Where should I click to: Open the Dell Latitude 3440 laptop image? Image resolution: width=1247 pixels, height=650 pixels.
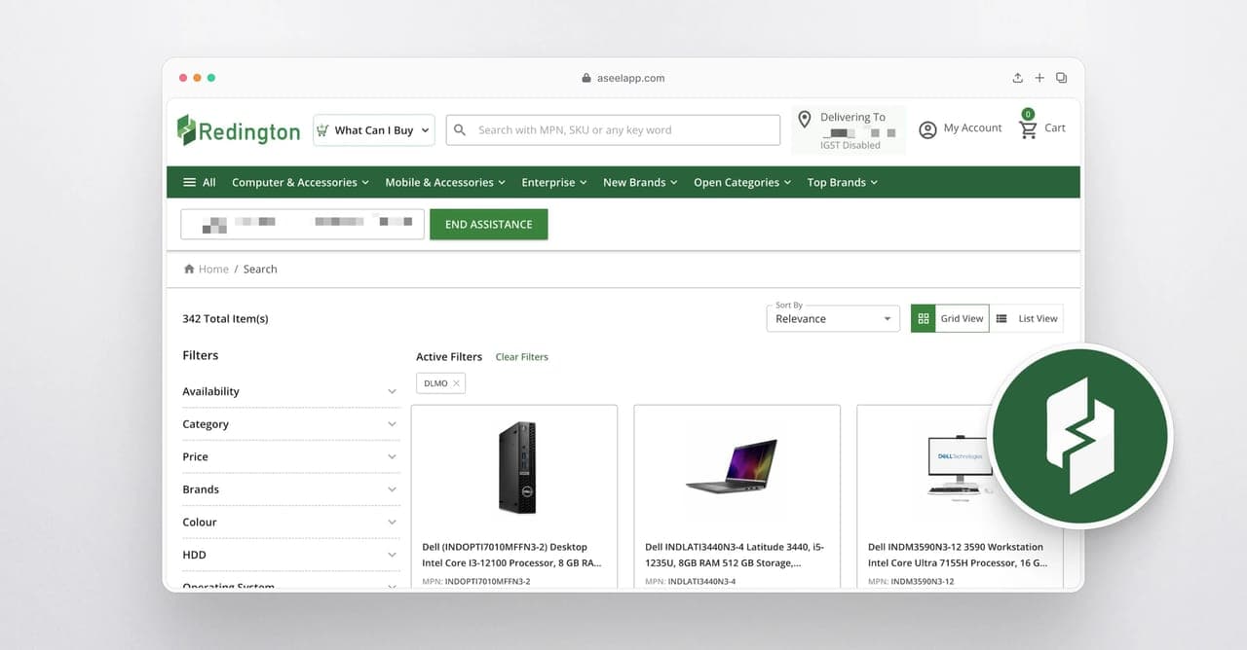[x=732, y=466]
